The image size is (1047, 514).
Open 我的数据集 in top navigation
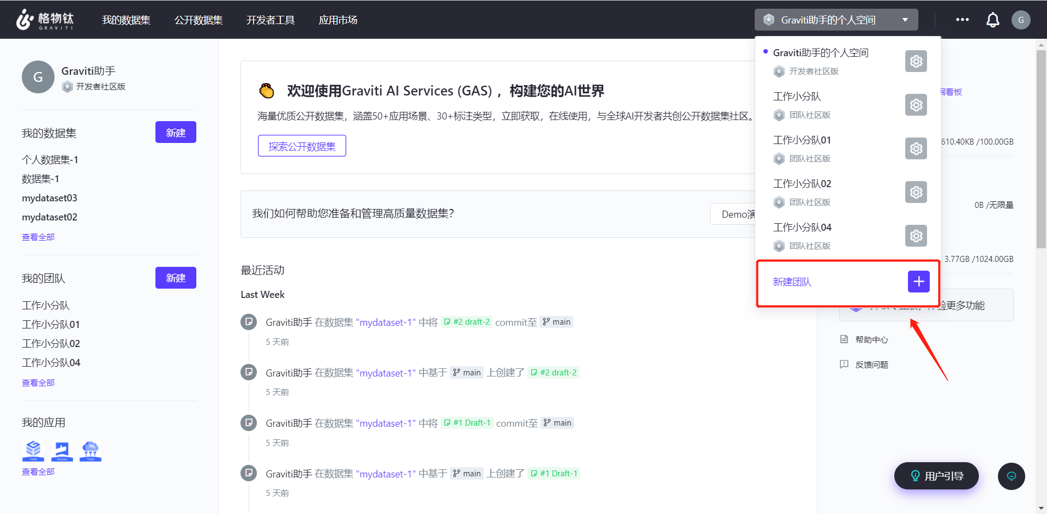126,20
